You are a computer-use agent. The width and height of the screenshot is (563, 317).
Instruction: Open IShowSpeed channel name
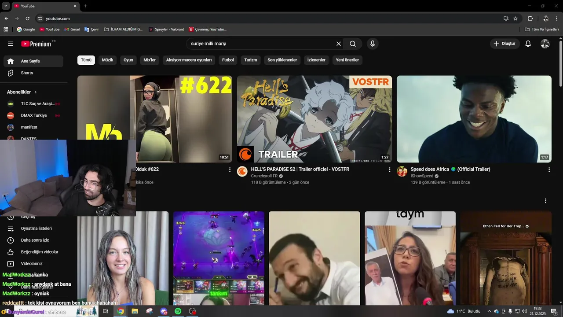point(422,176)
